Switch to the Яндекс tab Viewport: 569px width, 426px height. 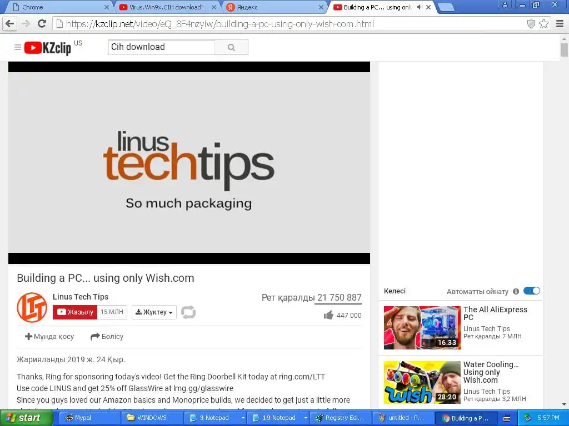pyautogui.click(x=274, y=7)
